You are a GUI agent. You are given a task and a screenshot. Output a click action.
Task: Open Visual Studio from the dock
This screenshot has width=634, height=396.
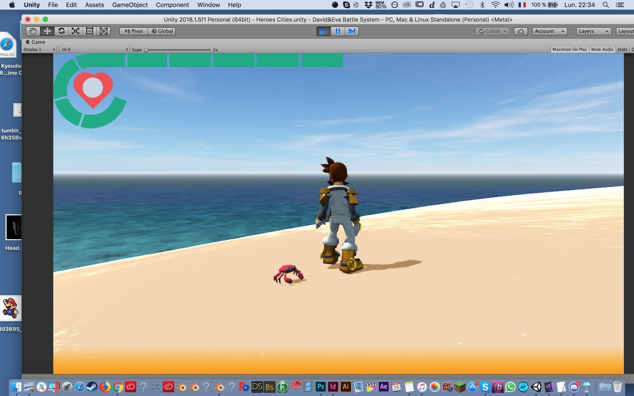549,387
